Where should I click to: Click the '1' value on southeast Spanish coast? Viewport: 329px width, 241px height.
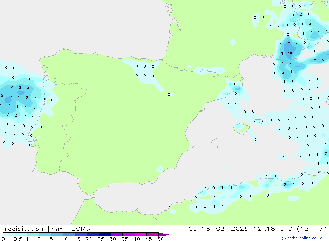coord(160,170)
